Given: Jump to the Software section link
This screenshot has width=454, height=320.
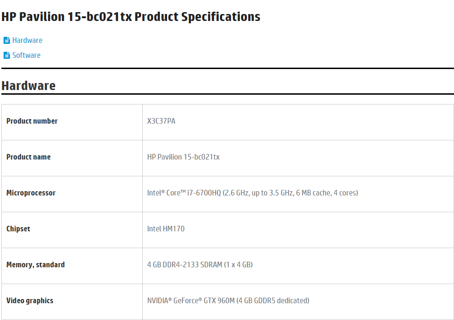Looking at the screenshot, I should coord(26,55).
